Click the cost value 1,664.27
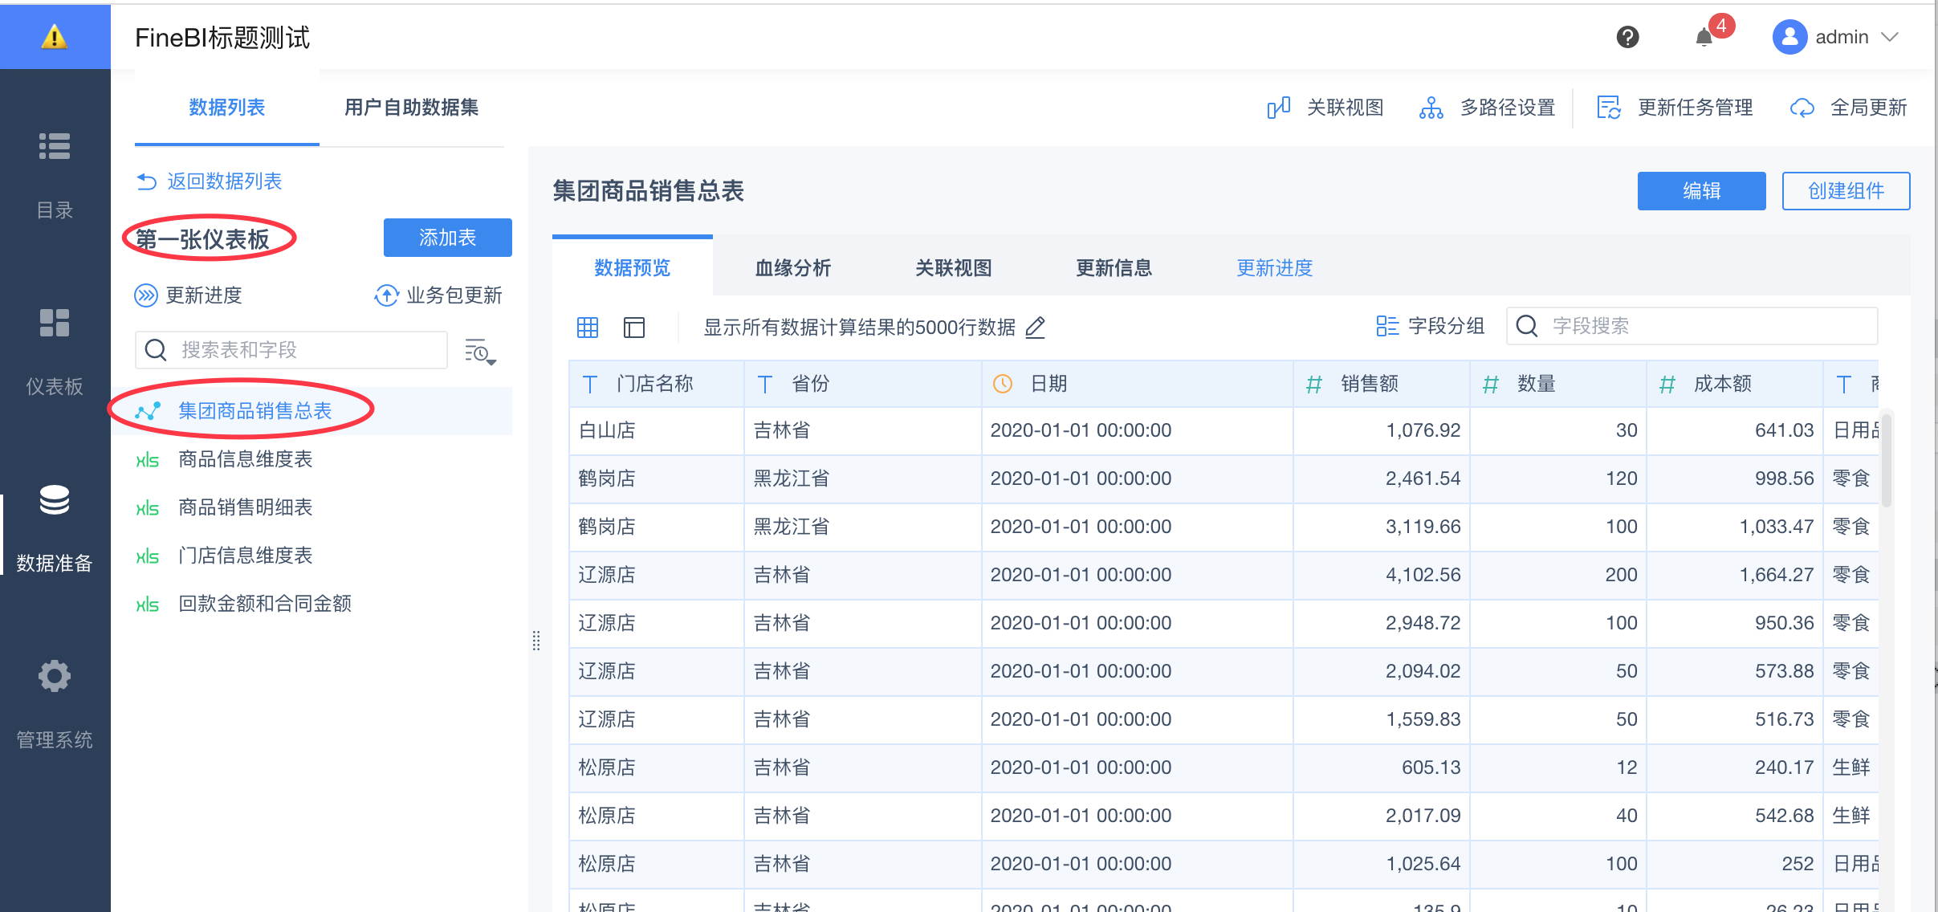 click(x=1777, y=575)
